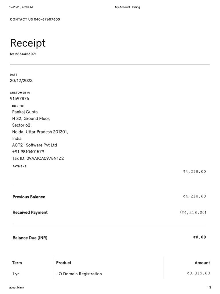Click the Term column header
This screenshot has width=220, height=294.
[17, 263]
